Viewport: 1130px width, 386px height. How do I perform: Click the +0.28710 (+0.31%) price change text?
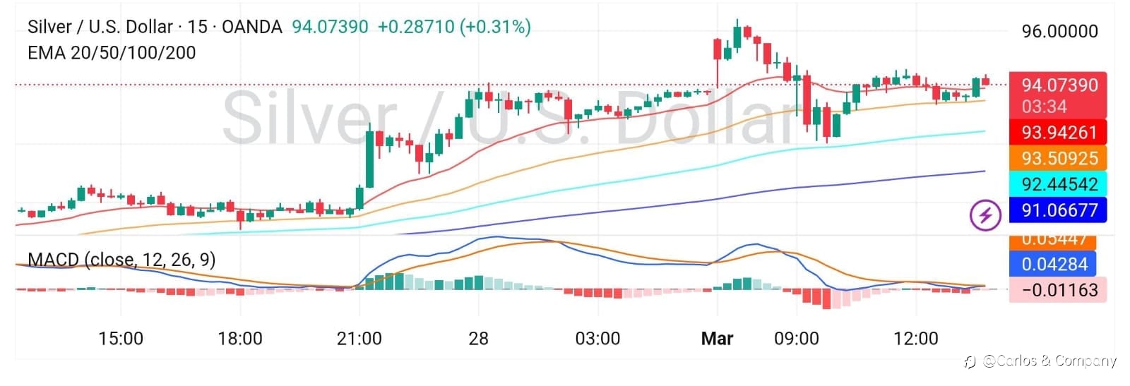(x=454, y=27)
